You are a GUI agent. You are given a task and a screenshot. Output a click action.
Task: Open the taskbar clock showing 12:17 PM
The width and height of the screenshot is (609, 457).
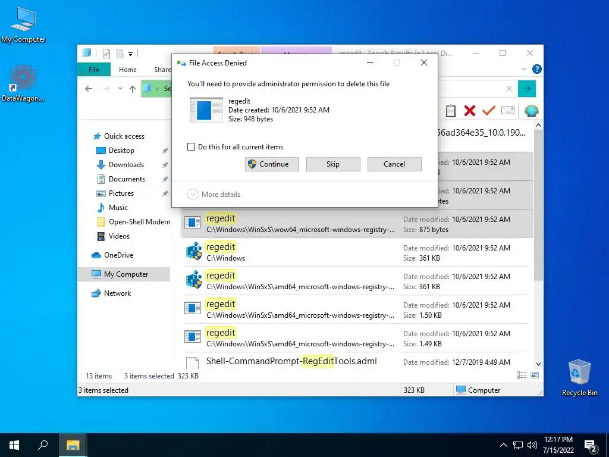[558, 445]
